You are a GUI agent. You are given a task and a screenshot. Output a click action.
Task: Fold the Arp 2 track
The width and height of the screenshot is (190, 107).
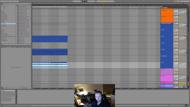[161, 43]
